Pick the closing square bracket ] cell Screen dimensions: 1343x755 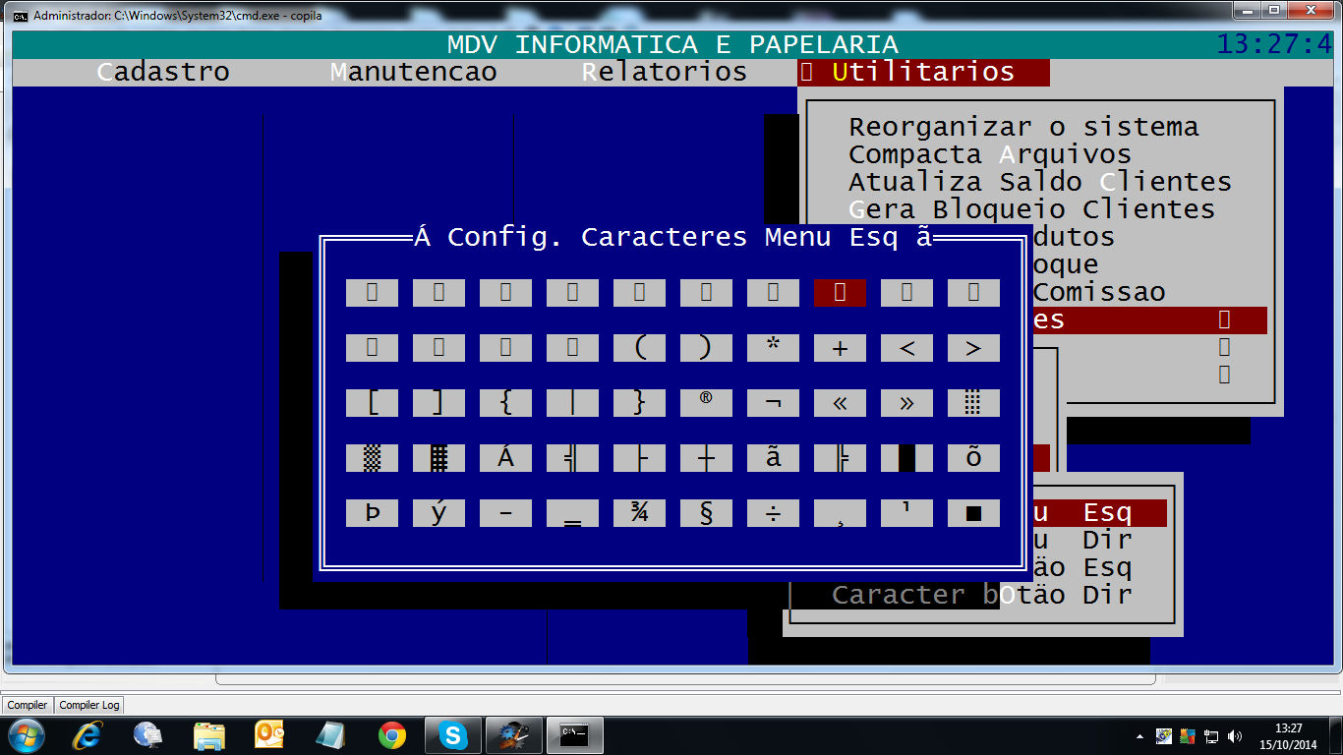(438, 402)
